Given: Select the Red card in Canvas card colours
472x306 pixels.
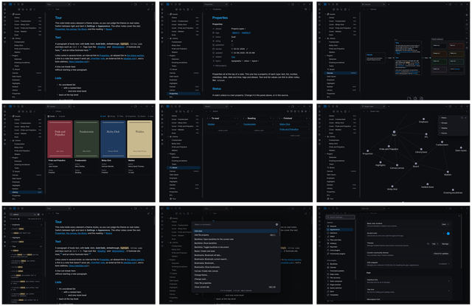Looking at the screenshot, I should tap(457, 46).
